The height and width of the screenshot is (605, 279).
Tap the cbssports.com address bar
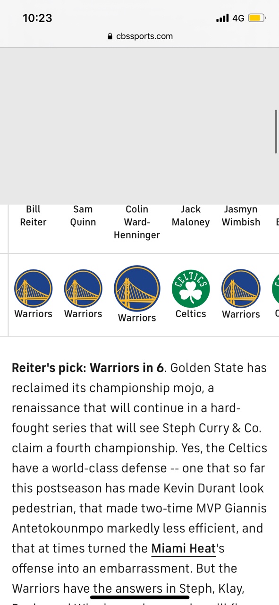[140, 36]
